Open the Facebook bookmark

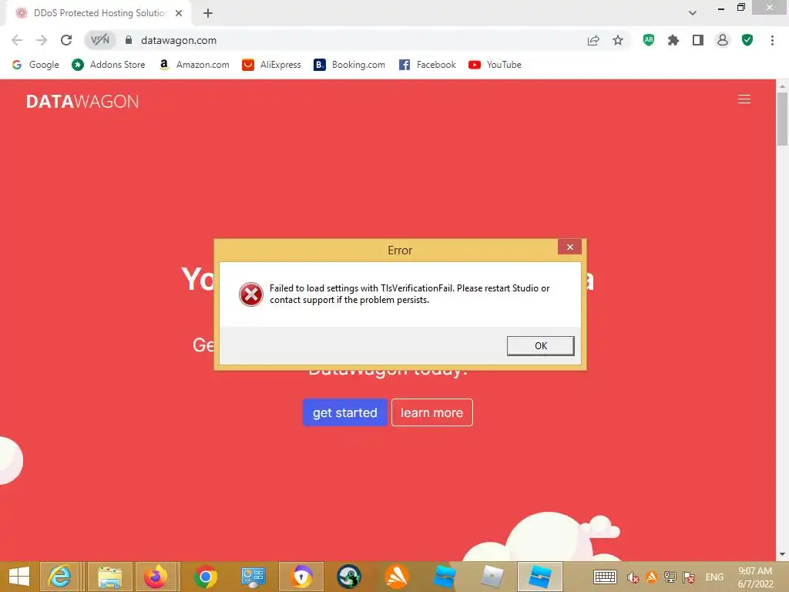tap(427, 65)
